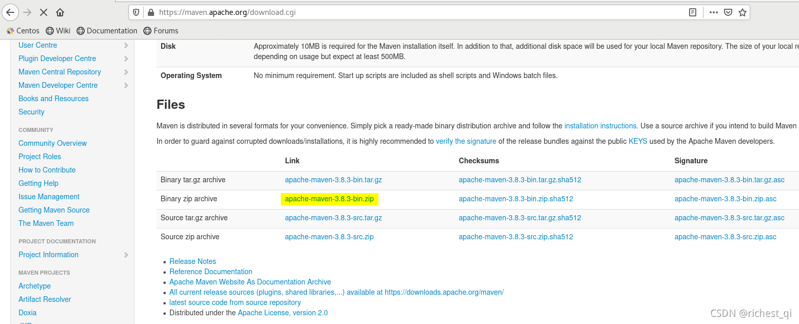This screenshot has width=799, height=324.
Task: Open Plugin Developer Centre link
Action: [58, 59]
